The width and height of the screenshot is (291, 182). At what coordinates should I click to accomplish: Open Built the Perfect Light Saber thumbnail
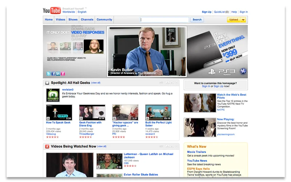pos(158,112)
